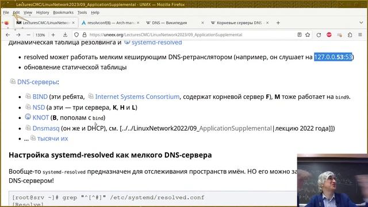The height and width of the screenshot is (207, 368).
Task: Open the red ad blocker extension
Action: (329, 34)
